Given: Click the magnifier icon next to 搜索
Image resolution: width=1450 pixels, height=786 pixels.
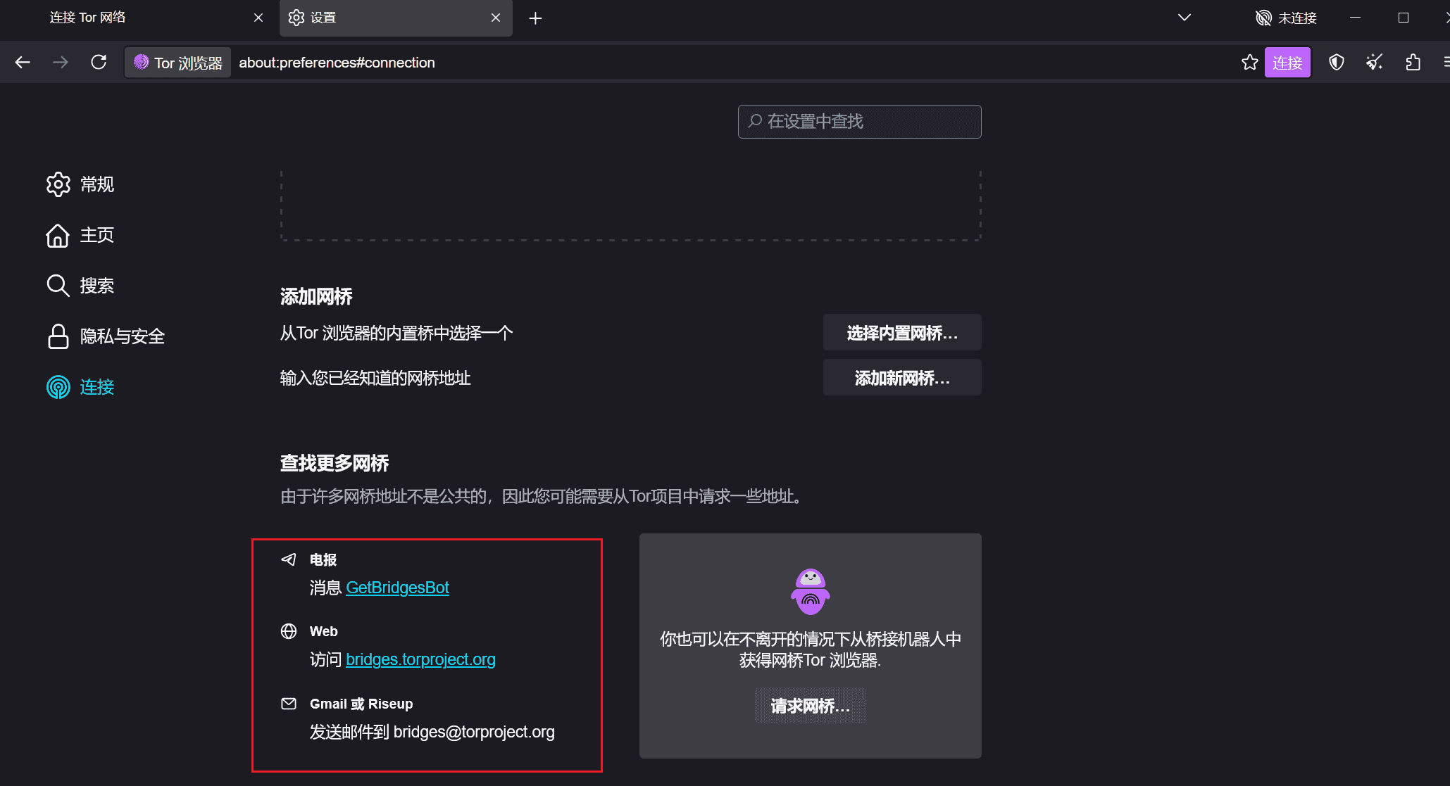Looking at the screenshot, I should pos(58,286).
